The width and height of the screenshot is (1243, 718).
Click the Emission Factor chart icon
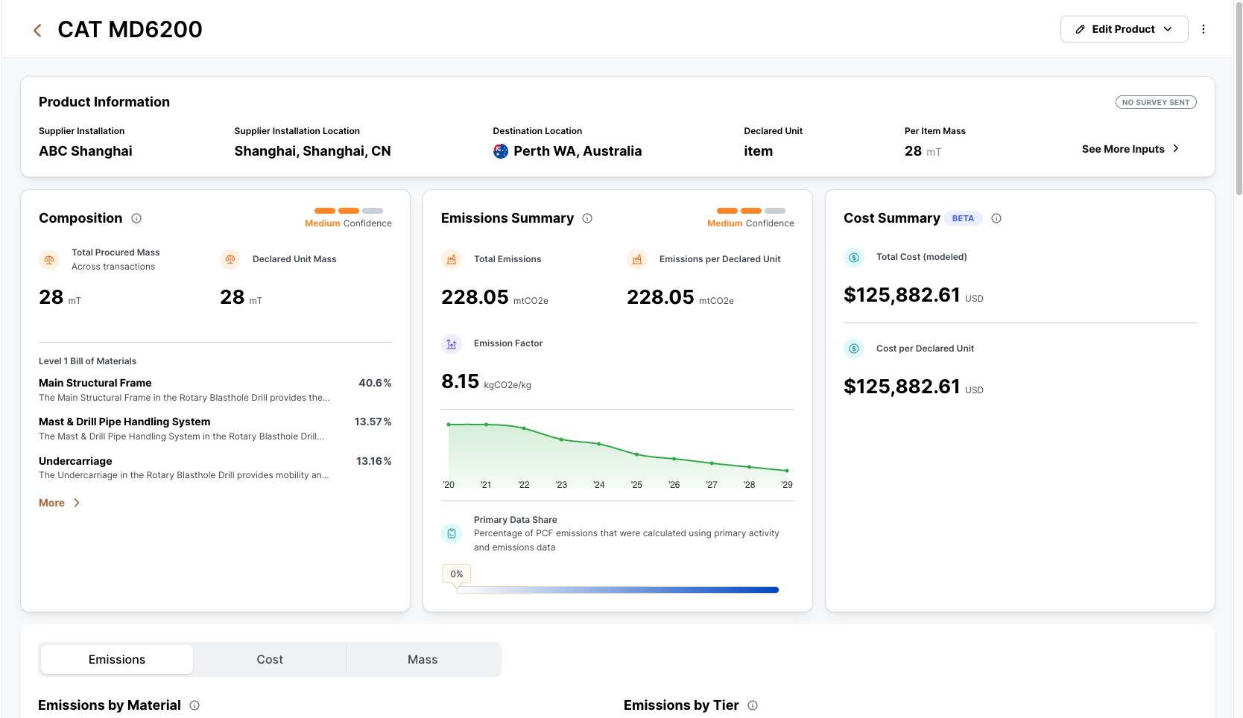(x=452, y=343)
